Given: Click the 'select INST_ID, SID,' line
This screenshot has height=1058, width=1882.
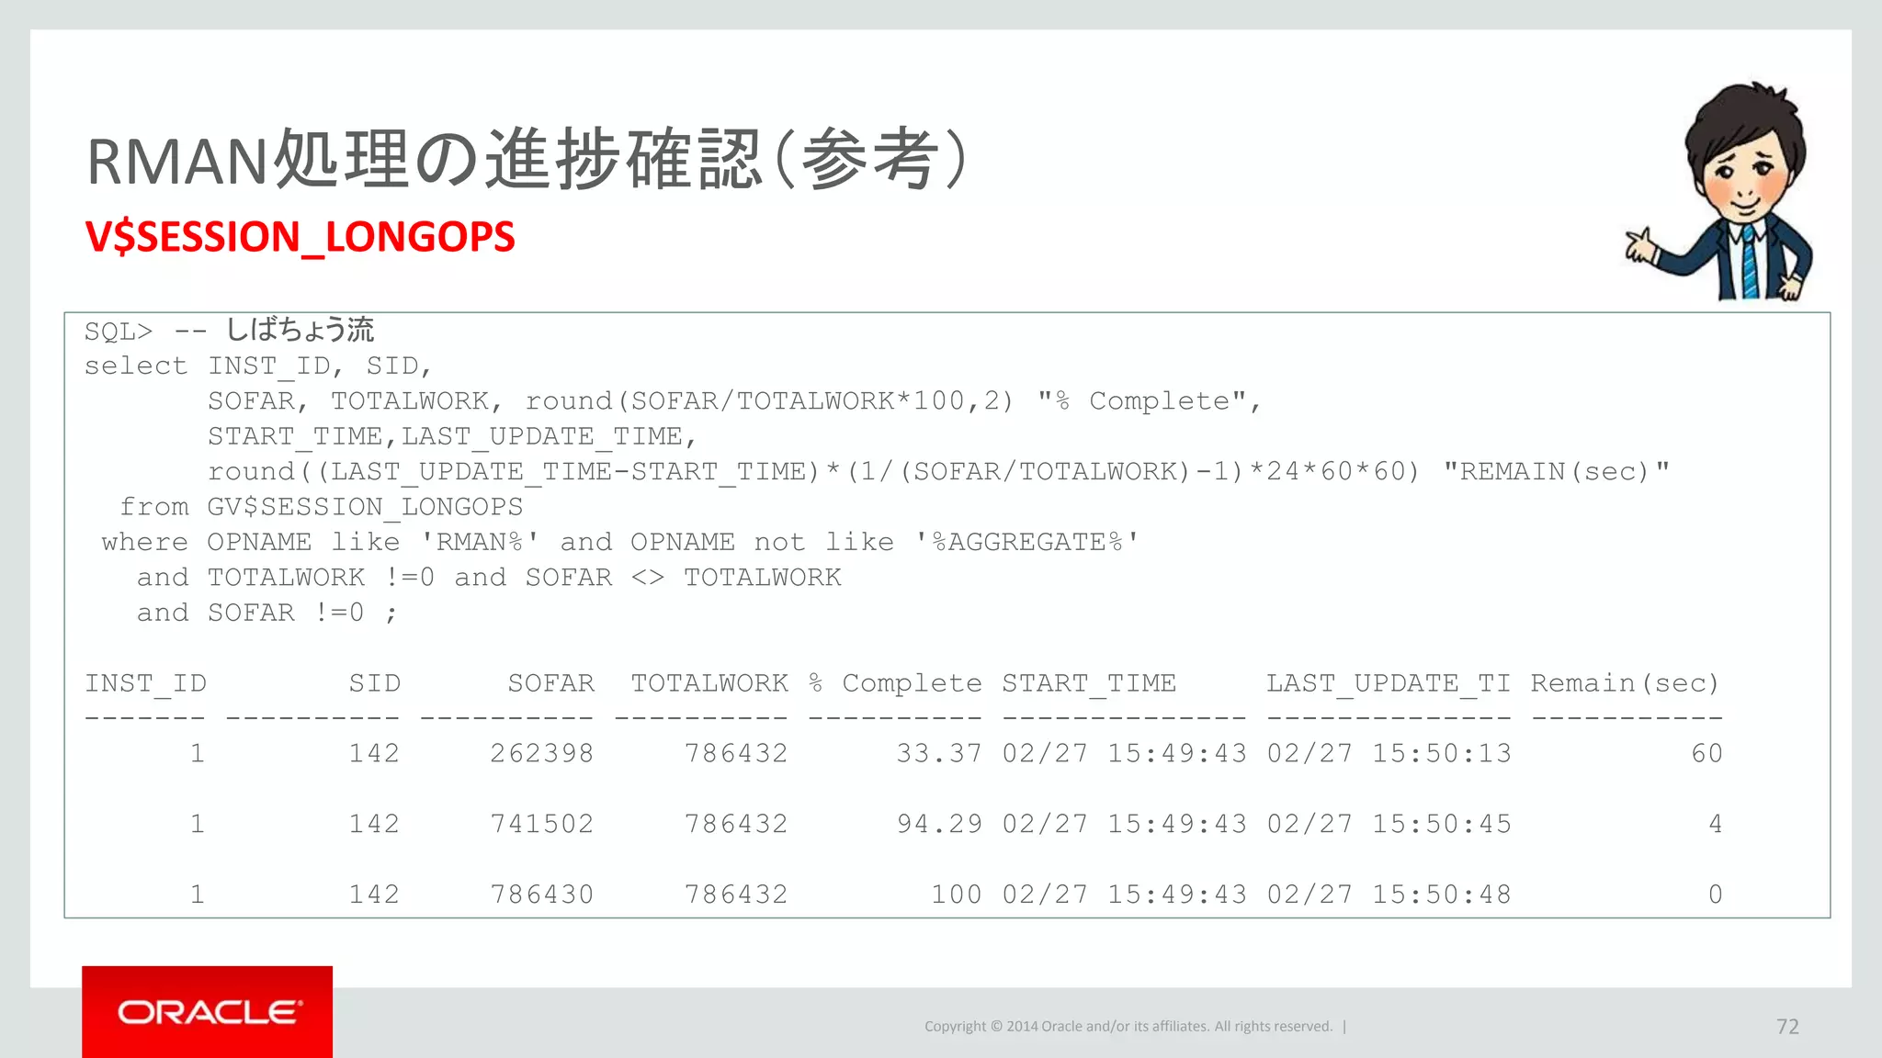Looking at the screenshot, I should [258, 366].
